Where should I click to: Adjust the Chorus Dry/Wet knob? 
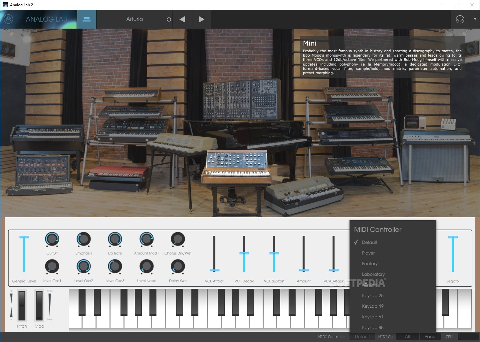pyautogui.click(x=178, y=239)
